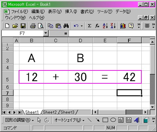Click vertical scrollbar up arrow
The height and width of the screenshot is (132, 157).
[x=153, y=42]
